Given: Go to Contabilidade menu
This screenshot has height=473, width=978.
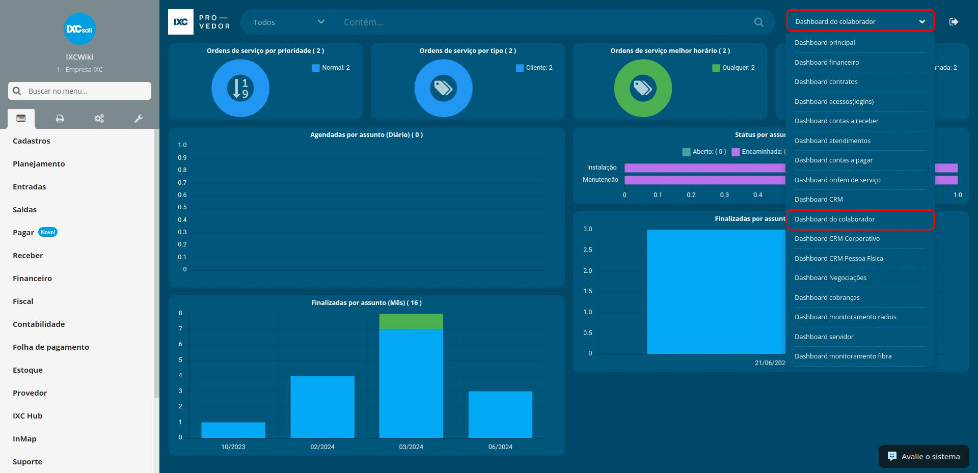Looking at the screenshot, I should tap(39, 324).
